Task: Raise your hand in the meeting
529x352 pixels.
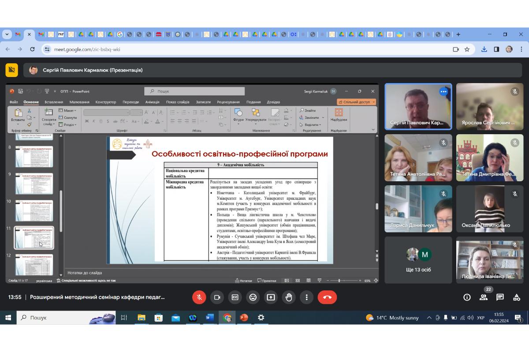Action: point(288,297)
